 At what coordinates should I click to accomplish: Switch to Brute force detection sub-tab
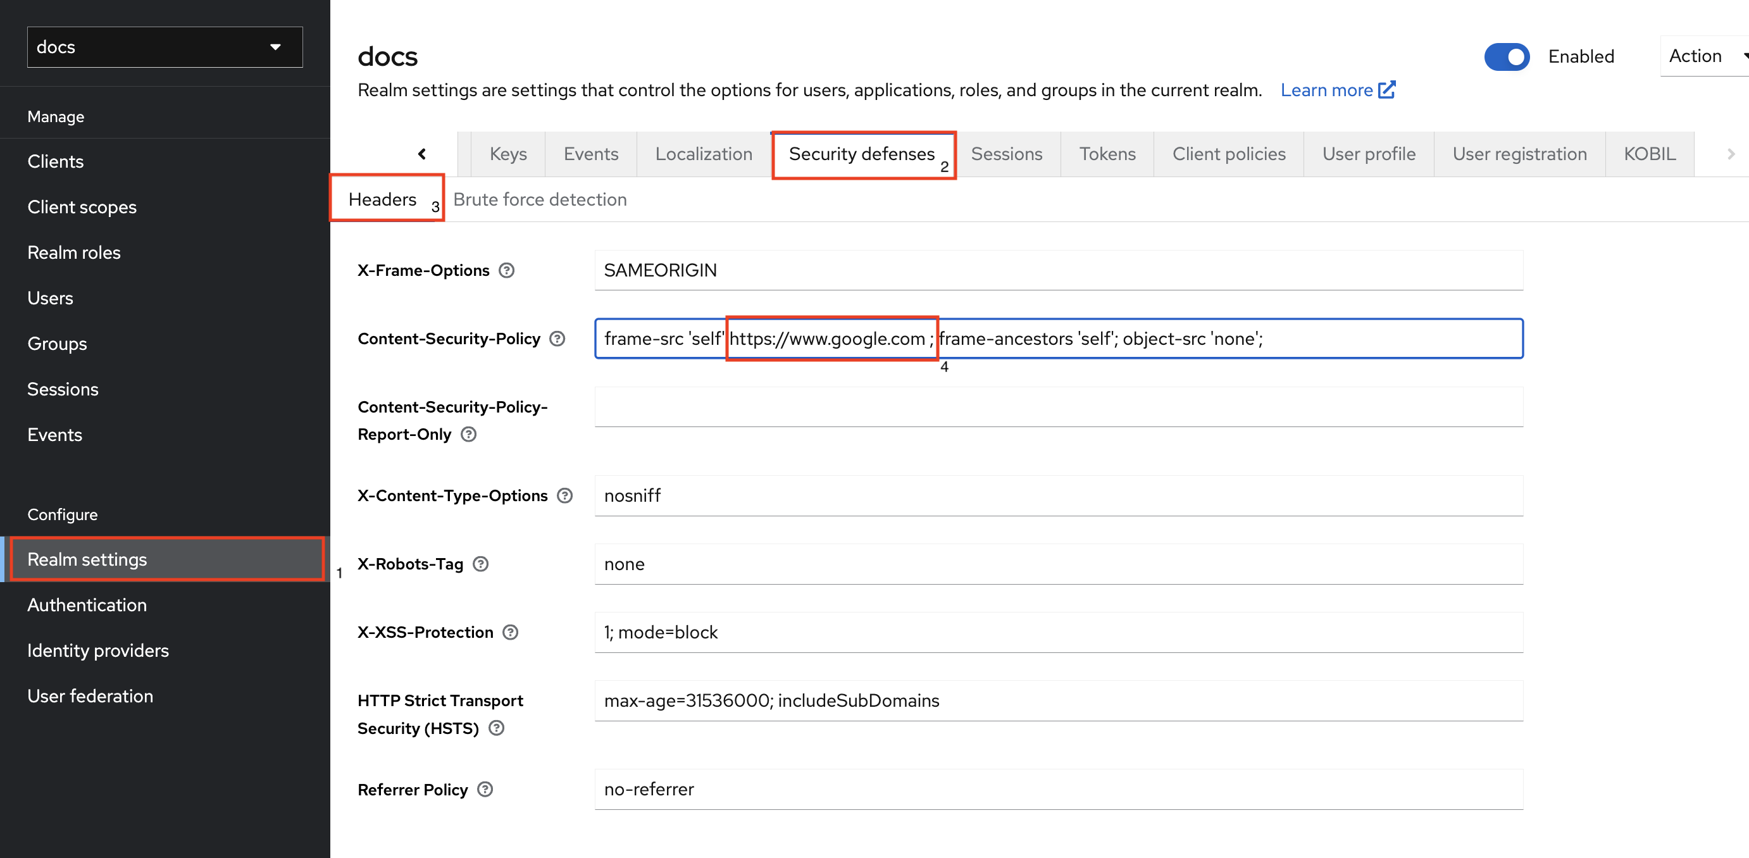pyautogui.click(x=540, y=199)
